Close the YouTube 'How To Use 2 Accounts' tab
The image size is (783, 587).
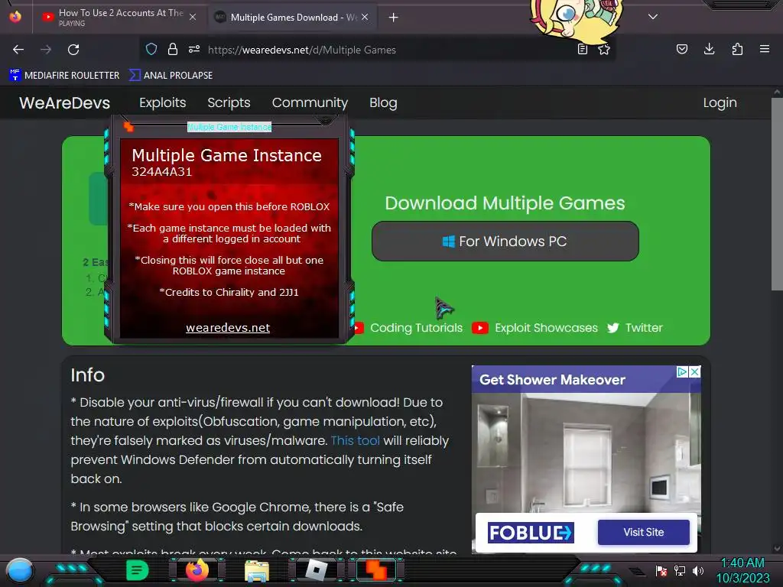click(x=193, y=17)
